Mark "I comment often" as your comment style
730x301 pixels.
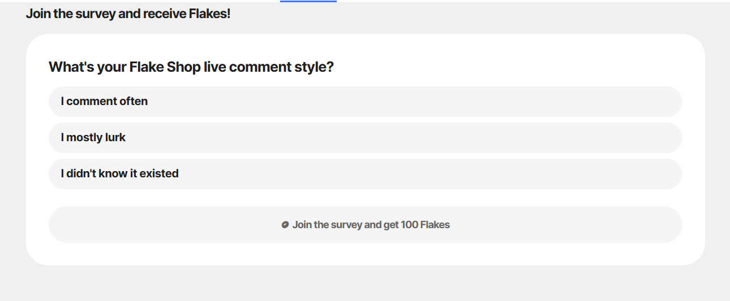pyautogui.click(x=365, y=102)
